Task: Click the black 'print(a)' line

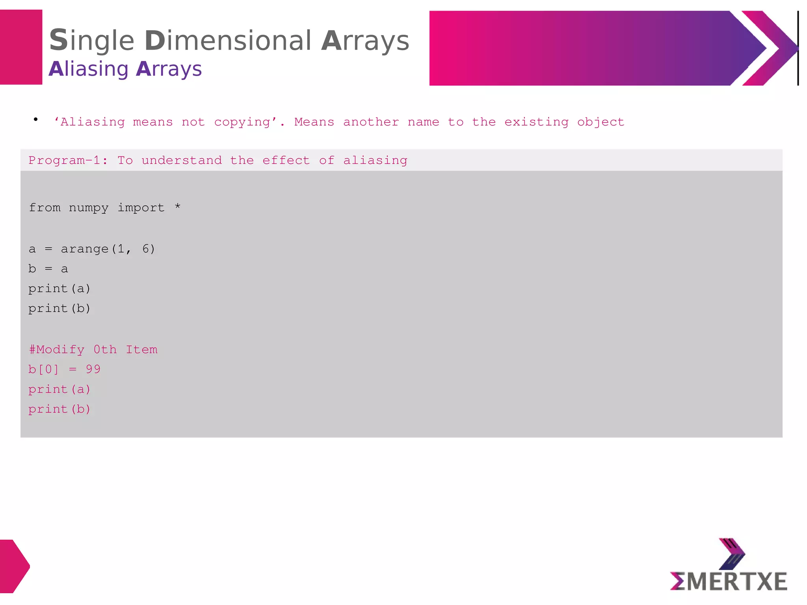Action: click(x=60, y=289)
